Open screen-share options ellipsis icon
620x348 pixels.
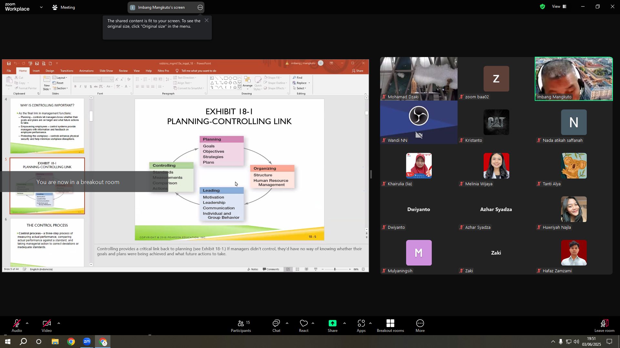pos(200,7)
